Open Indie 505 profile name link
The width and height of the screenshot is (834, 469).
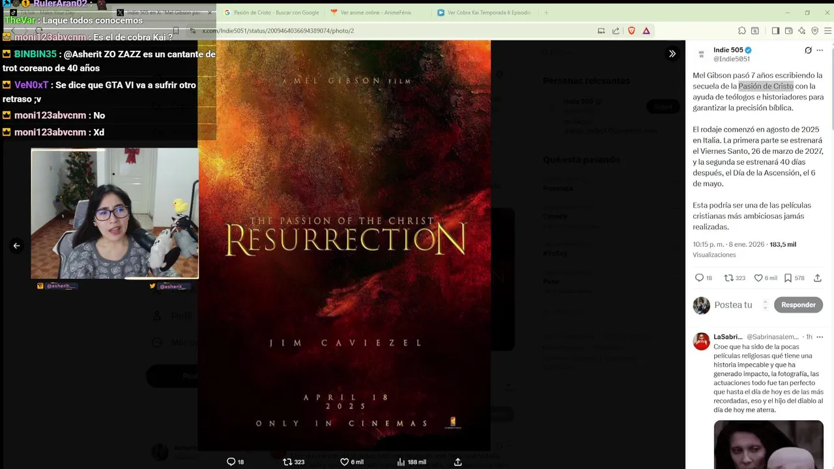(x=728, y=50)
